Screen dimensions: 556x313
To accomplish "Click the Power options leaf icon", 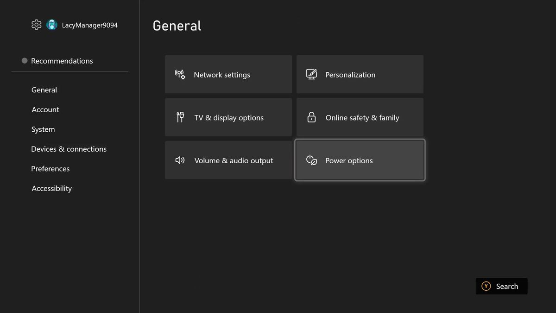I will pos(311,160).
